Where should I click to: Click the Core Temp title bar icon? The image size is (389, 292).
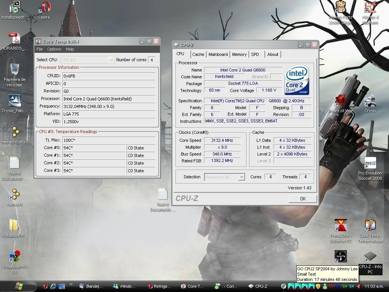38,41
